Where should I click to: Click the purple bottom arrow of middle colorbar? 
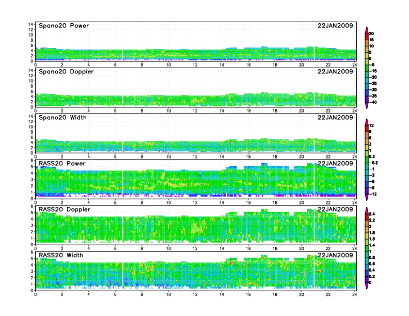[367, 197]
